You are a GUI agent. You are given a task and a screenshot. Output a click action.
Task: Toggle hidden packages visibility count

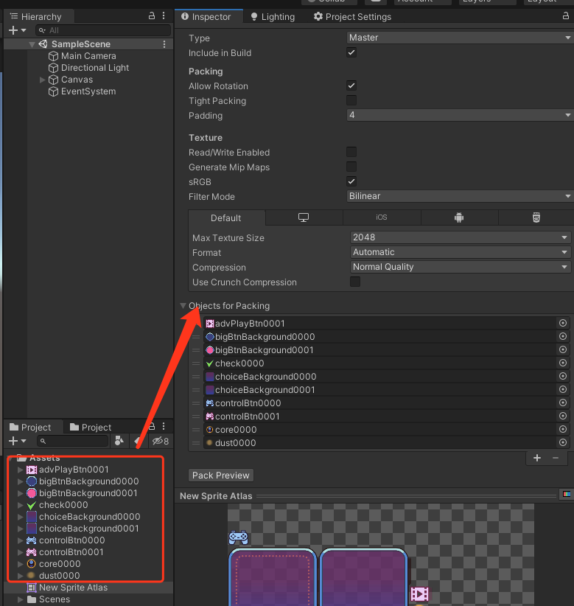tap(161, 441)
